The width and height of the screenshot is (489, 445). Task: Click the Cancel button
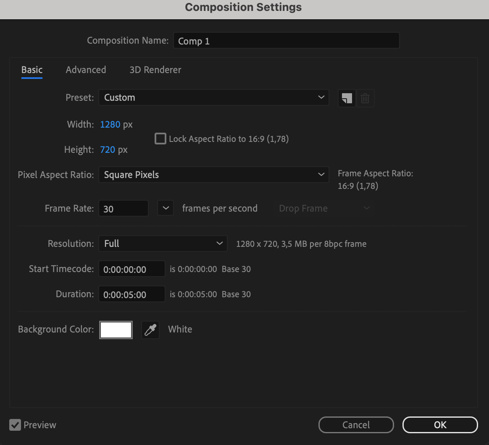356,425
